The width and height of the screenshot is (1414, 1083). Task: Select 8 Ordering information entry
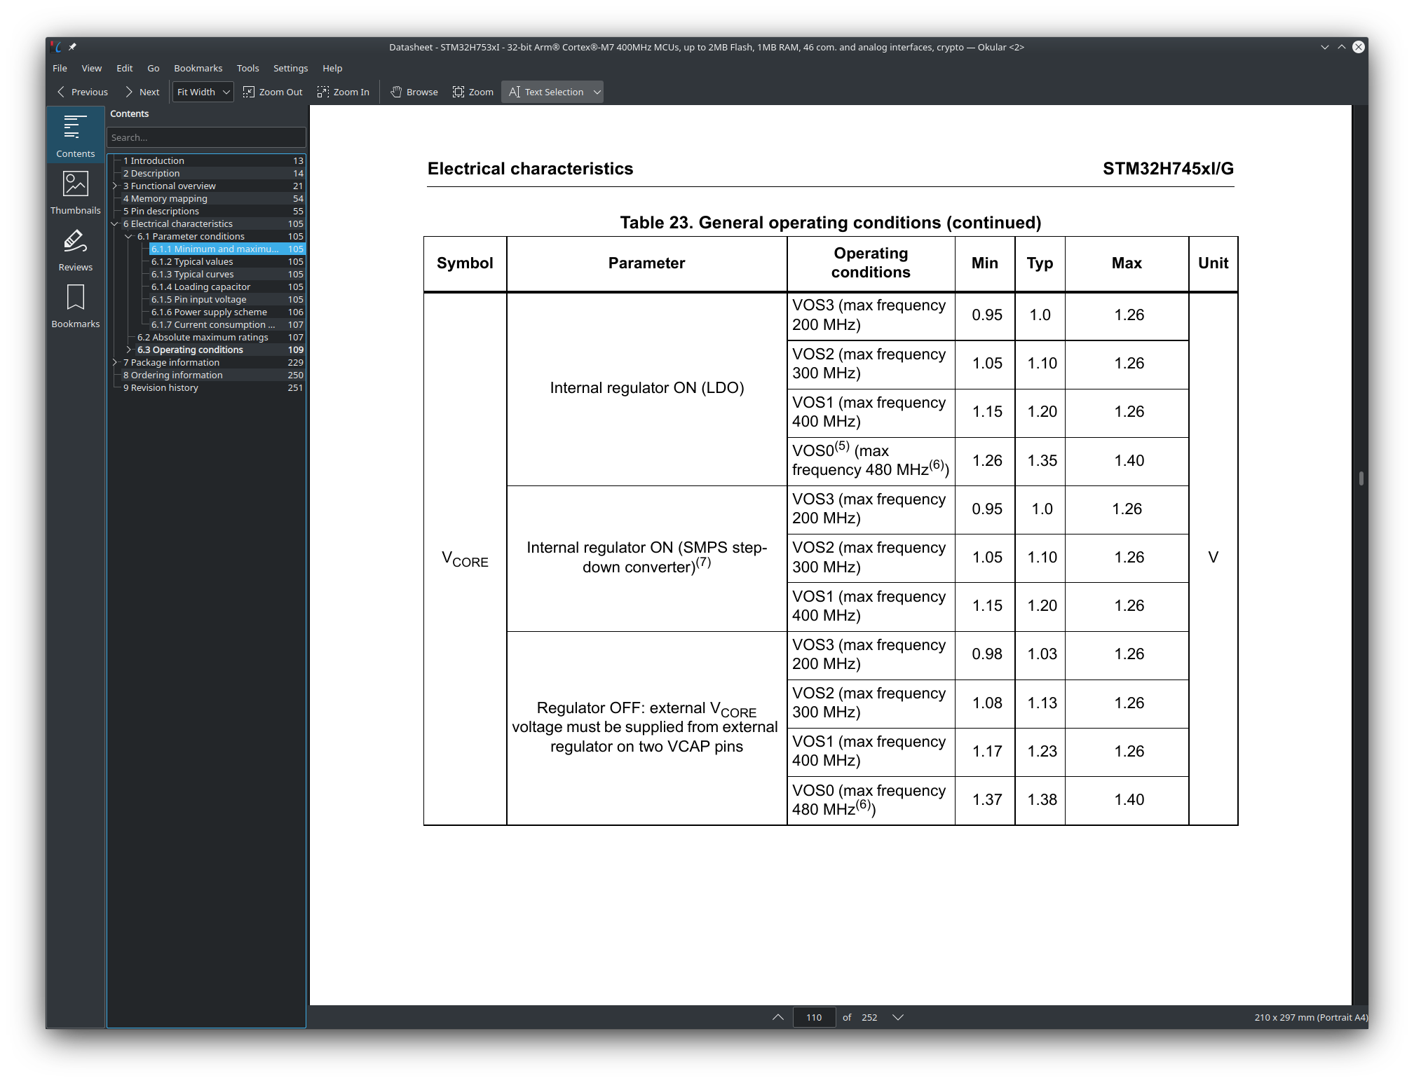pos(213,375)
